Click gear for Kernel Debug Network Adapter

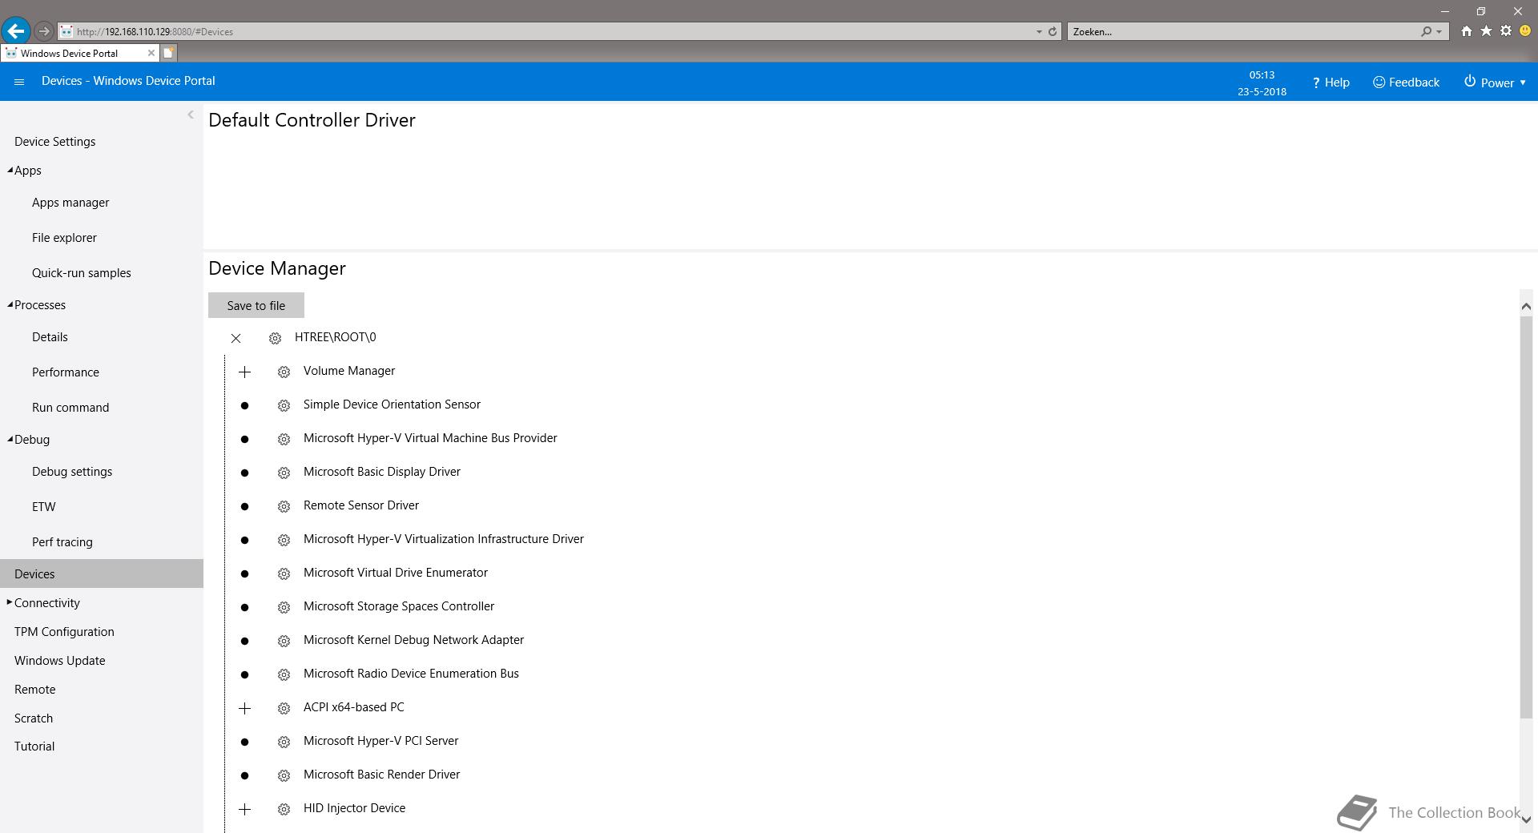(284, 641)
